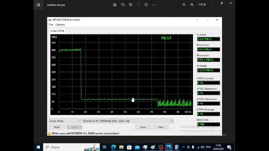Click the taskbar search box Поиск
The width and height of the screenshot is (269, 151).
click(x=71, y=147)
